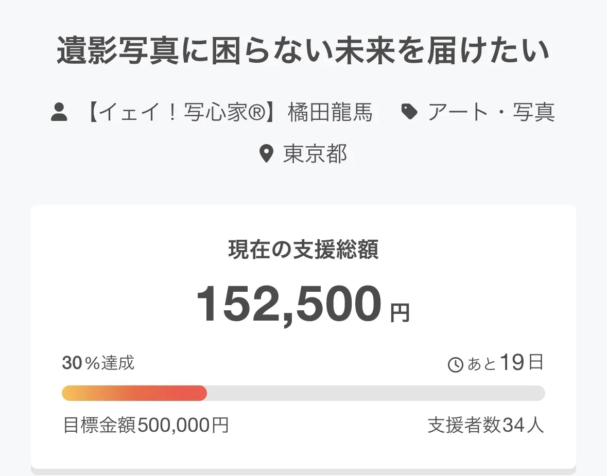Open the アート・写真 category link
Screen dimensions: 607x476
pos(491,112)
